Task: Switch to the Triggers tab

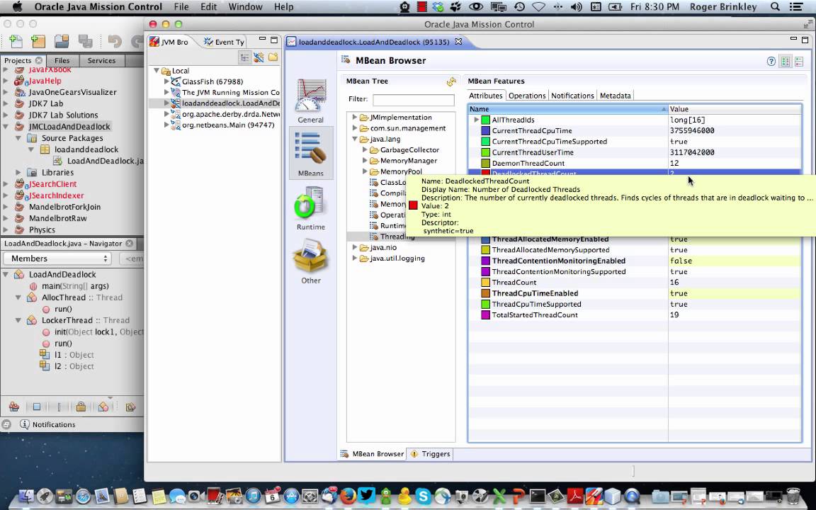Action: click(x=431, y=454)
